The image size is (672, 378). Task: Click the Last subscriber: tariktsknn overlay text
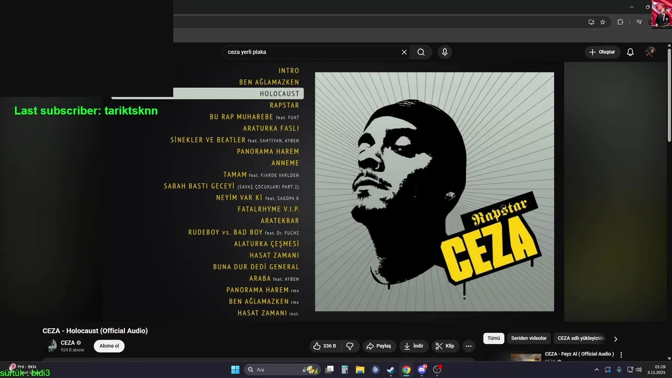click(x=86, y=111)
